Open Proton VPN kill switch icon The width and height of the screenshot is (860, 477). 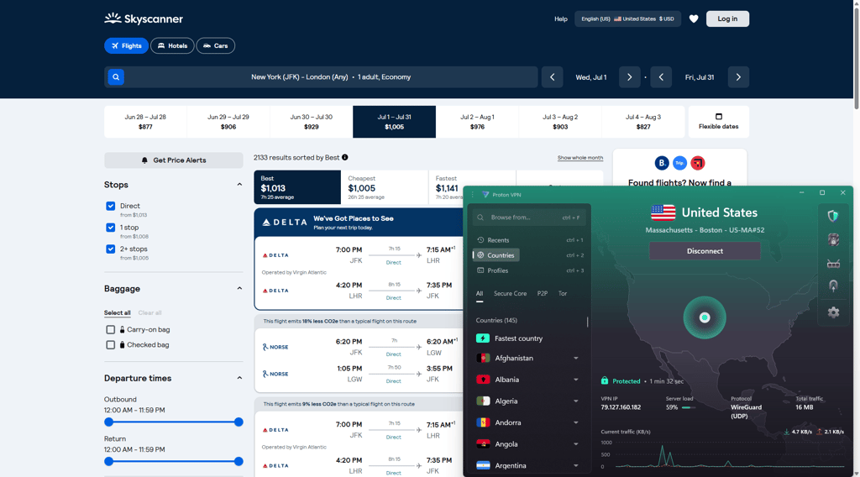[833, 239]
